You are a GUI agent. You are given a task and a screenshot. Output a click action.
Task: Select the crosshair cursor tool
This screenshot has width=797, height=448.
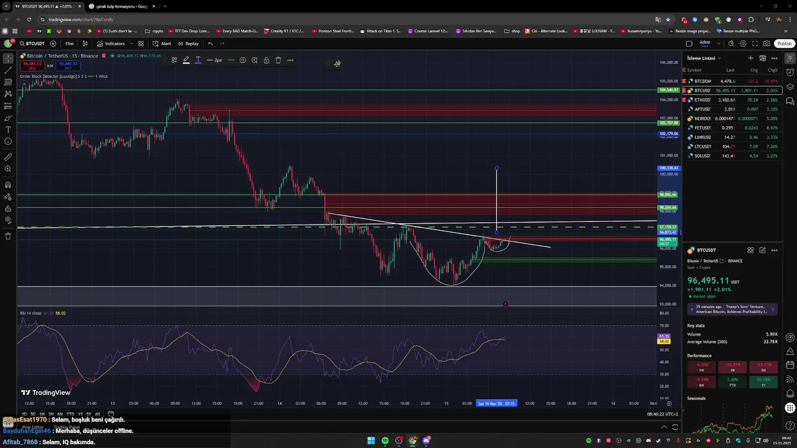(x=8, y=58)
